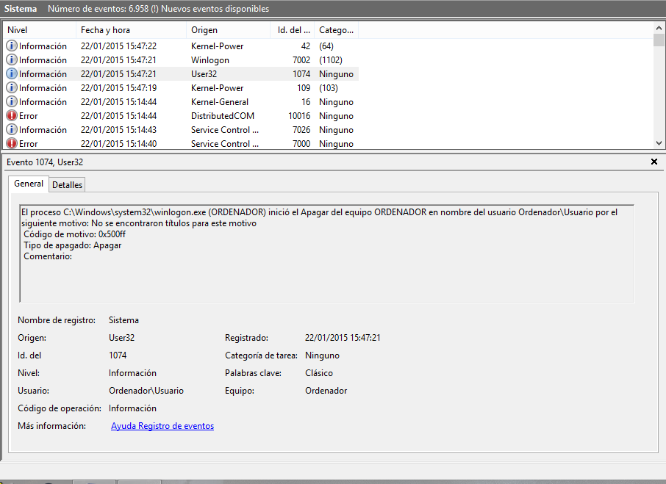Click the info icon of Kernel-Power event 42
This screenshot has width=666, height=484.
click(x=12, y=46)
